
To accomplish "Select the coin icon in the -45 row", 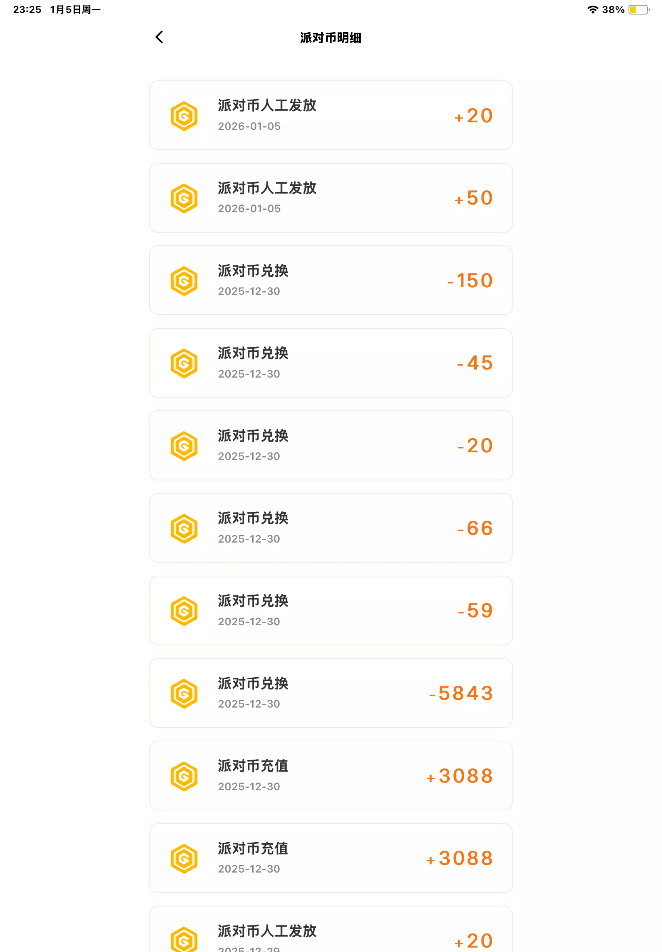I will pyautogui.click(x=184, y=363).
